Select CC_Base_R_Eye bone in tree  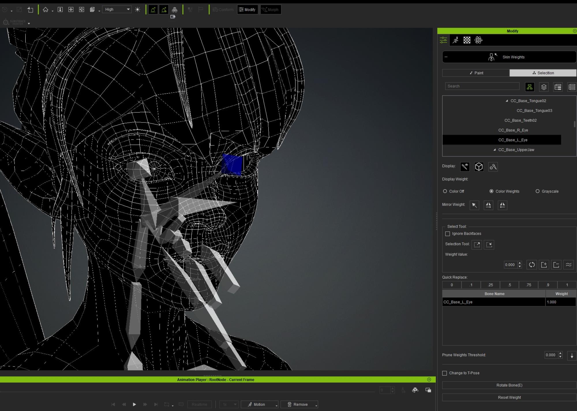tap(513, 130)
